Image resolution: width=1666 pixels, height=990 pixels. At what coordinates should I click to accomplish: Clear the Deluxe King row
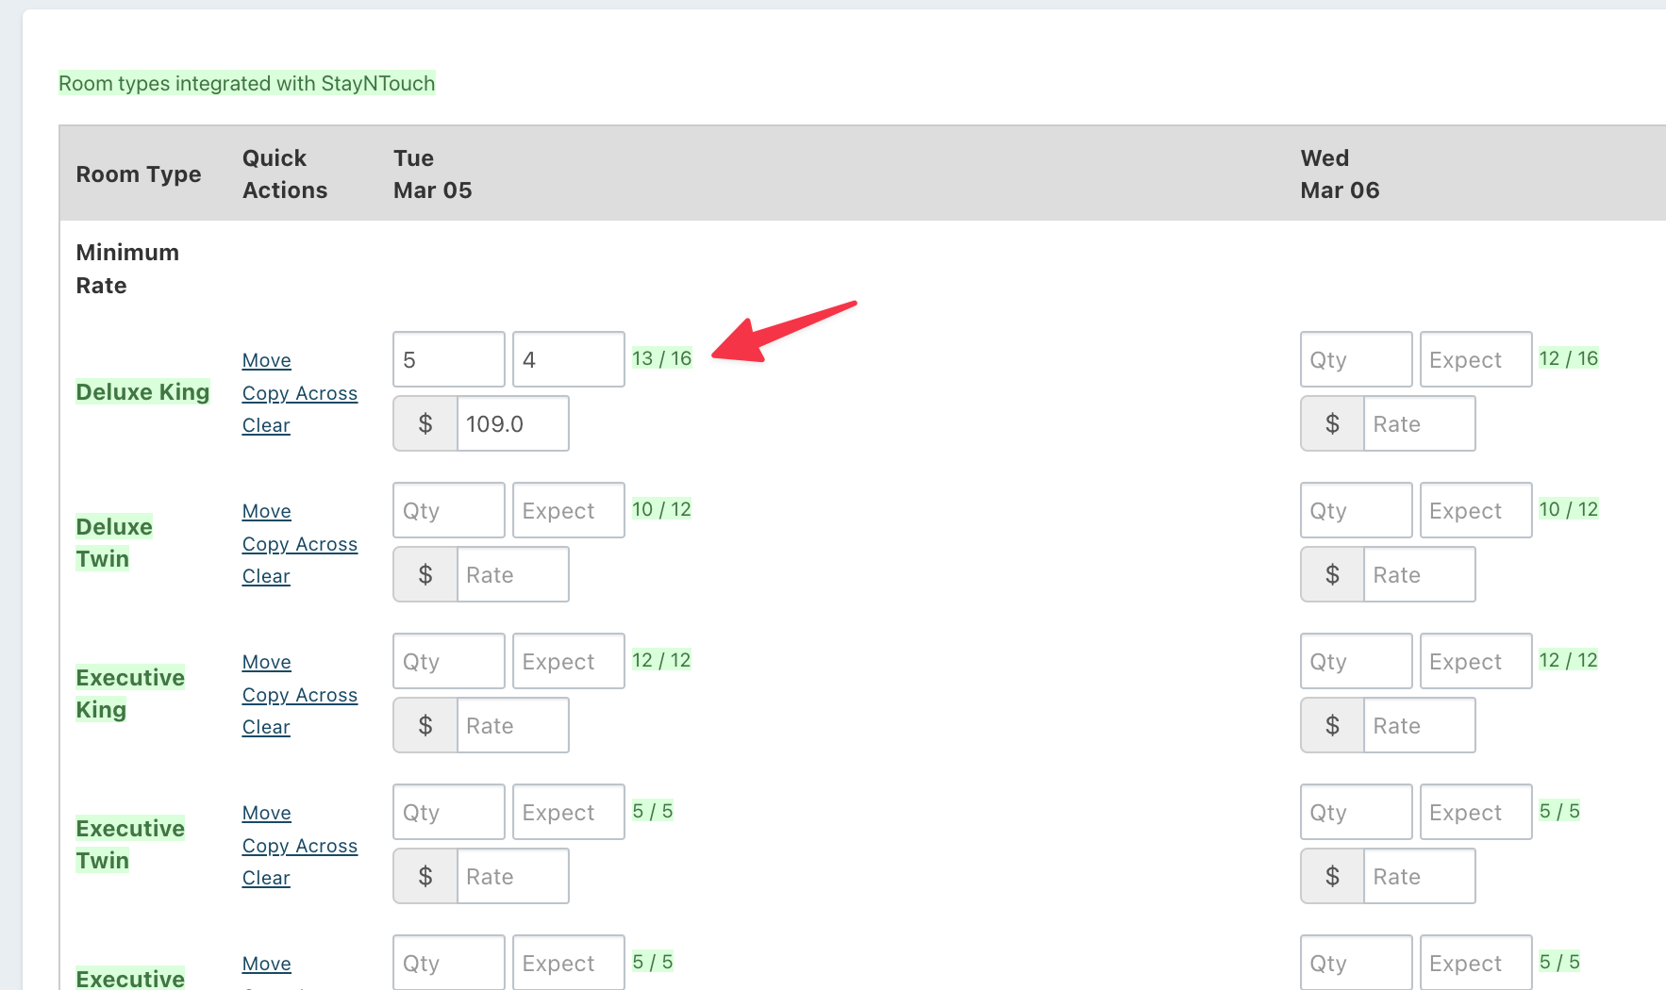pos(266,425)
